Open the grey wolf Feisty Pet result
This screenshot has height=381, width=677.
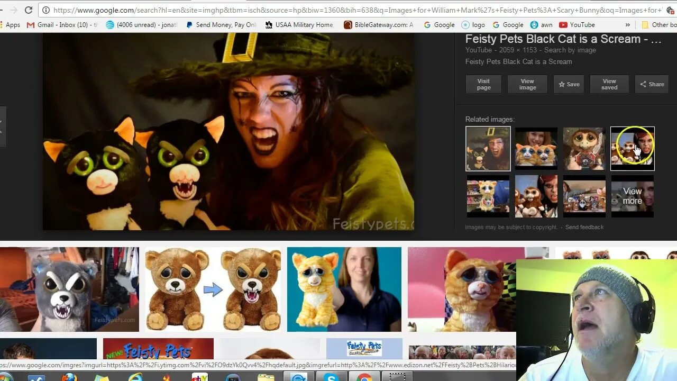tap(69, 289)
